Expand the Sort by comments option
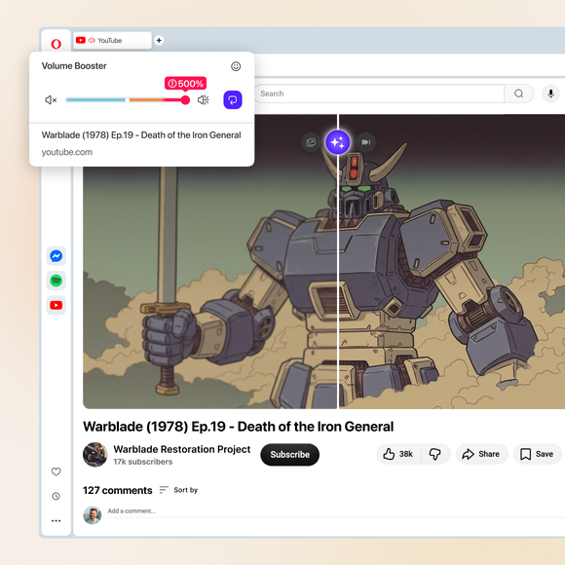This screenshot has width=565, height=565. [179, 490]
